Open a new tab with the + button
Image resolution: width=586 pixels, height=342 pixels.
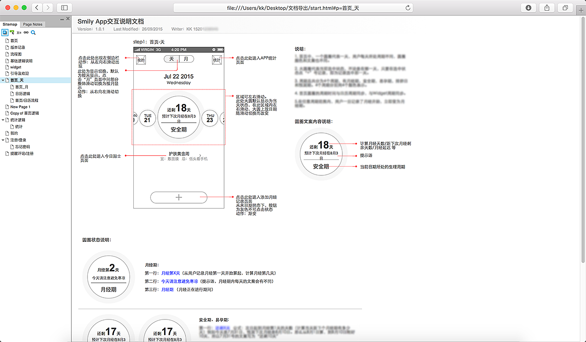(582, 8)
